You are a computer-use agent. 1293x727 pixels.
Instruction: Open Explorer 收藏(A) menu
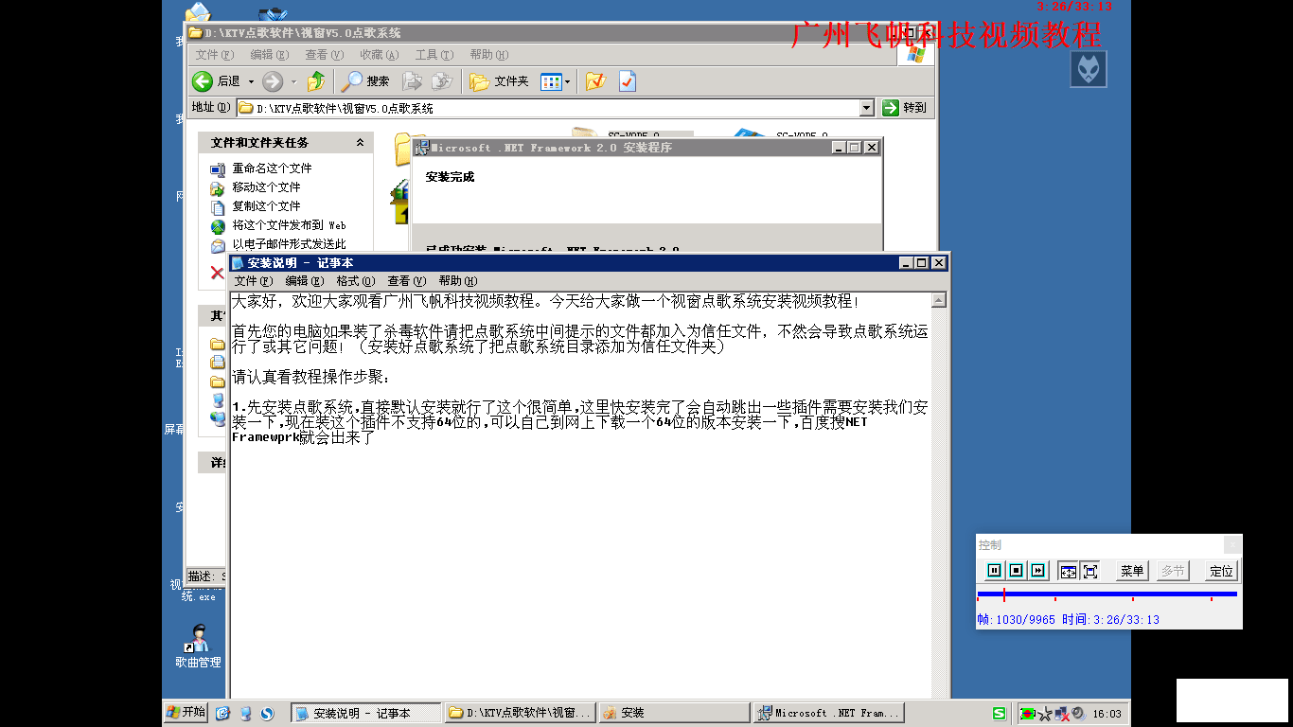[379, 55]
